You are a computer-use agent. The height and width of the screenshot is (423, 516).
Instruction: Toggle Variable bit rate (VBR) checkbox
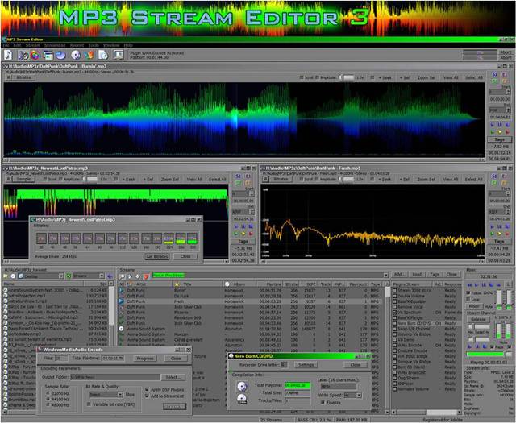pyautogui.click(x=89, y=404)
